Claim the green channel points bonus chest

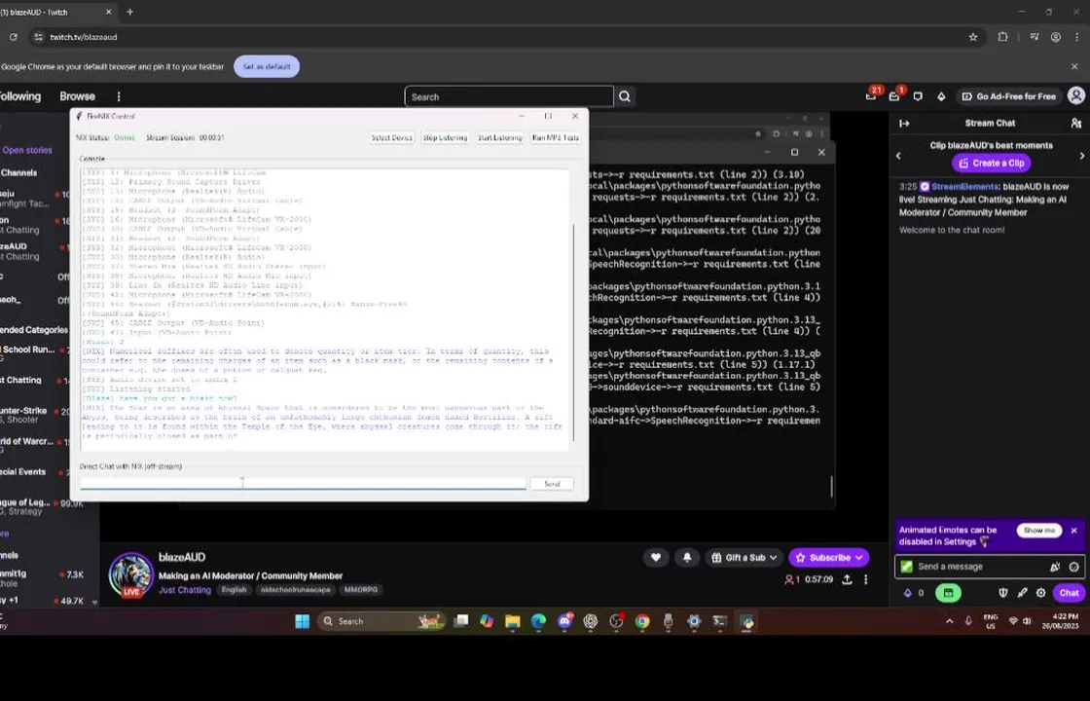[948, 593]
